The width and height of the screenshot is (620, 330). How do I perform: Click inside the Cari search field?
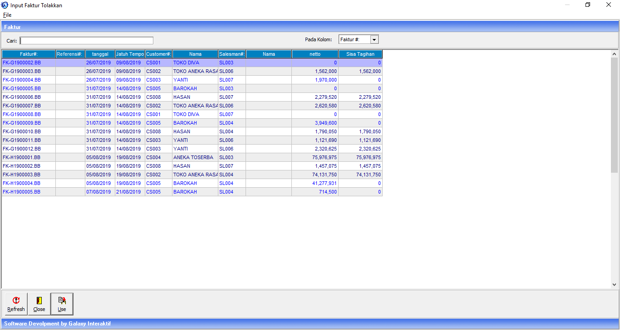(86, 41)
